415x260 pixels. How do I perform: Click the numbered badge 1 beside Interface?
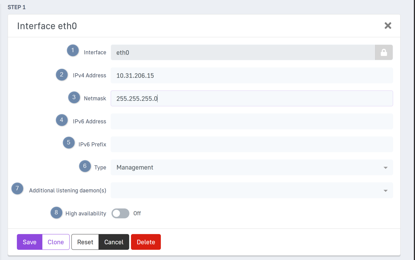tap(73, 50)
